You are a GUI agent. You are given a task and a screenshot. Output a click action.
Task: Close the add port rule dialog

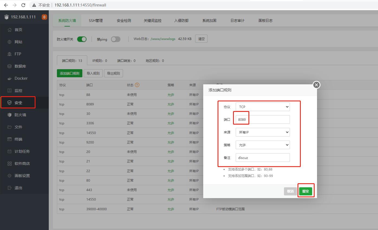pyautogui.click(x=316, y=85)
